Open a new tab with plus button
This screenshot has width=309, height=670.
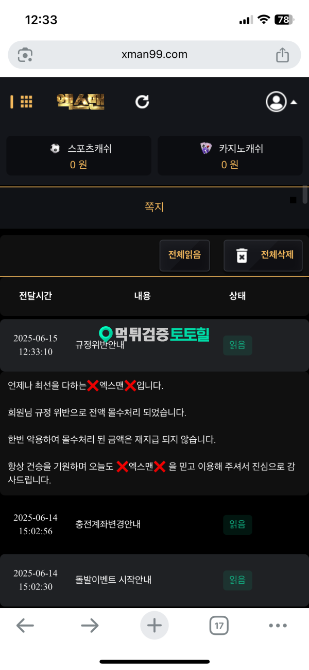click(x=154, y=626)
